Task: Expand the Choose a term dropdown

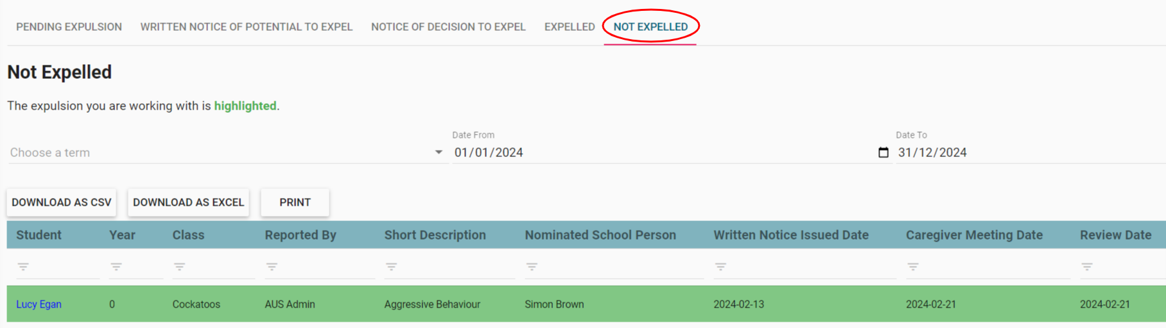Action: pyautogui.click(x=439, y=152)
